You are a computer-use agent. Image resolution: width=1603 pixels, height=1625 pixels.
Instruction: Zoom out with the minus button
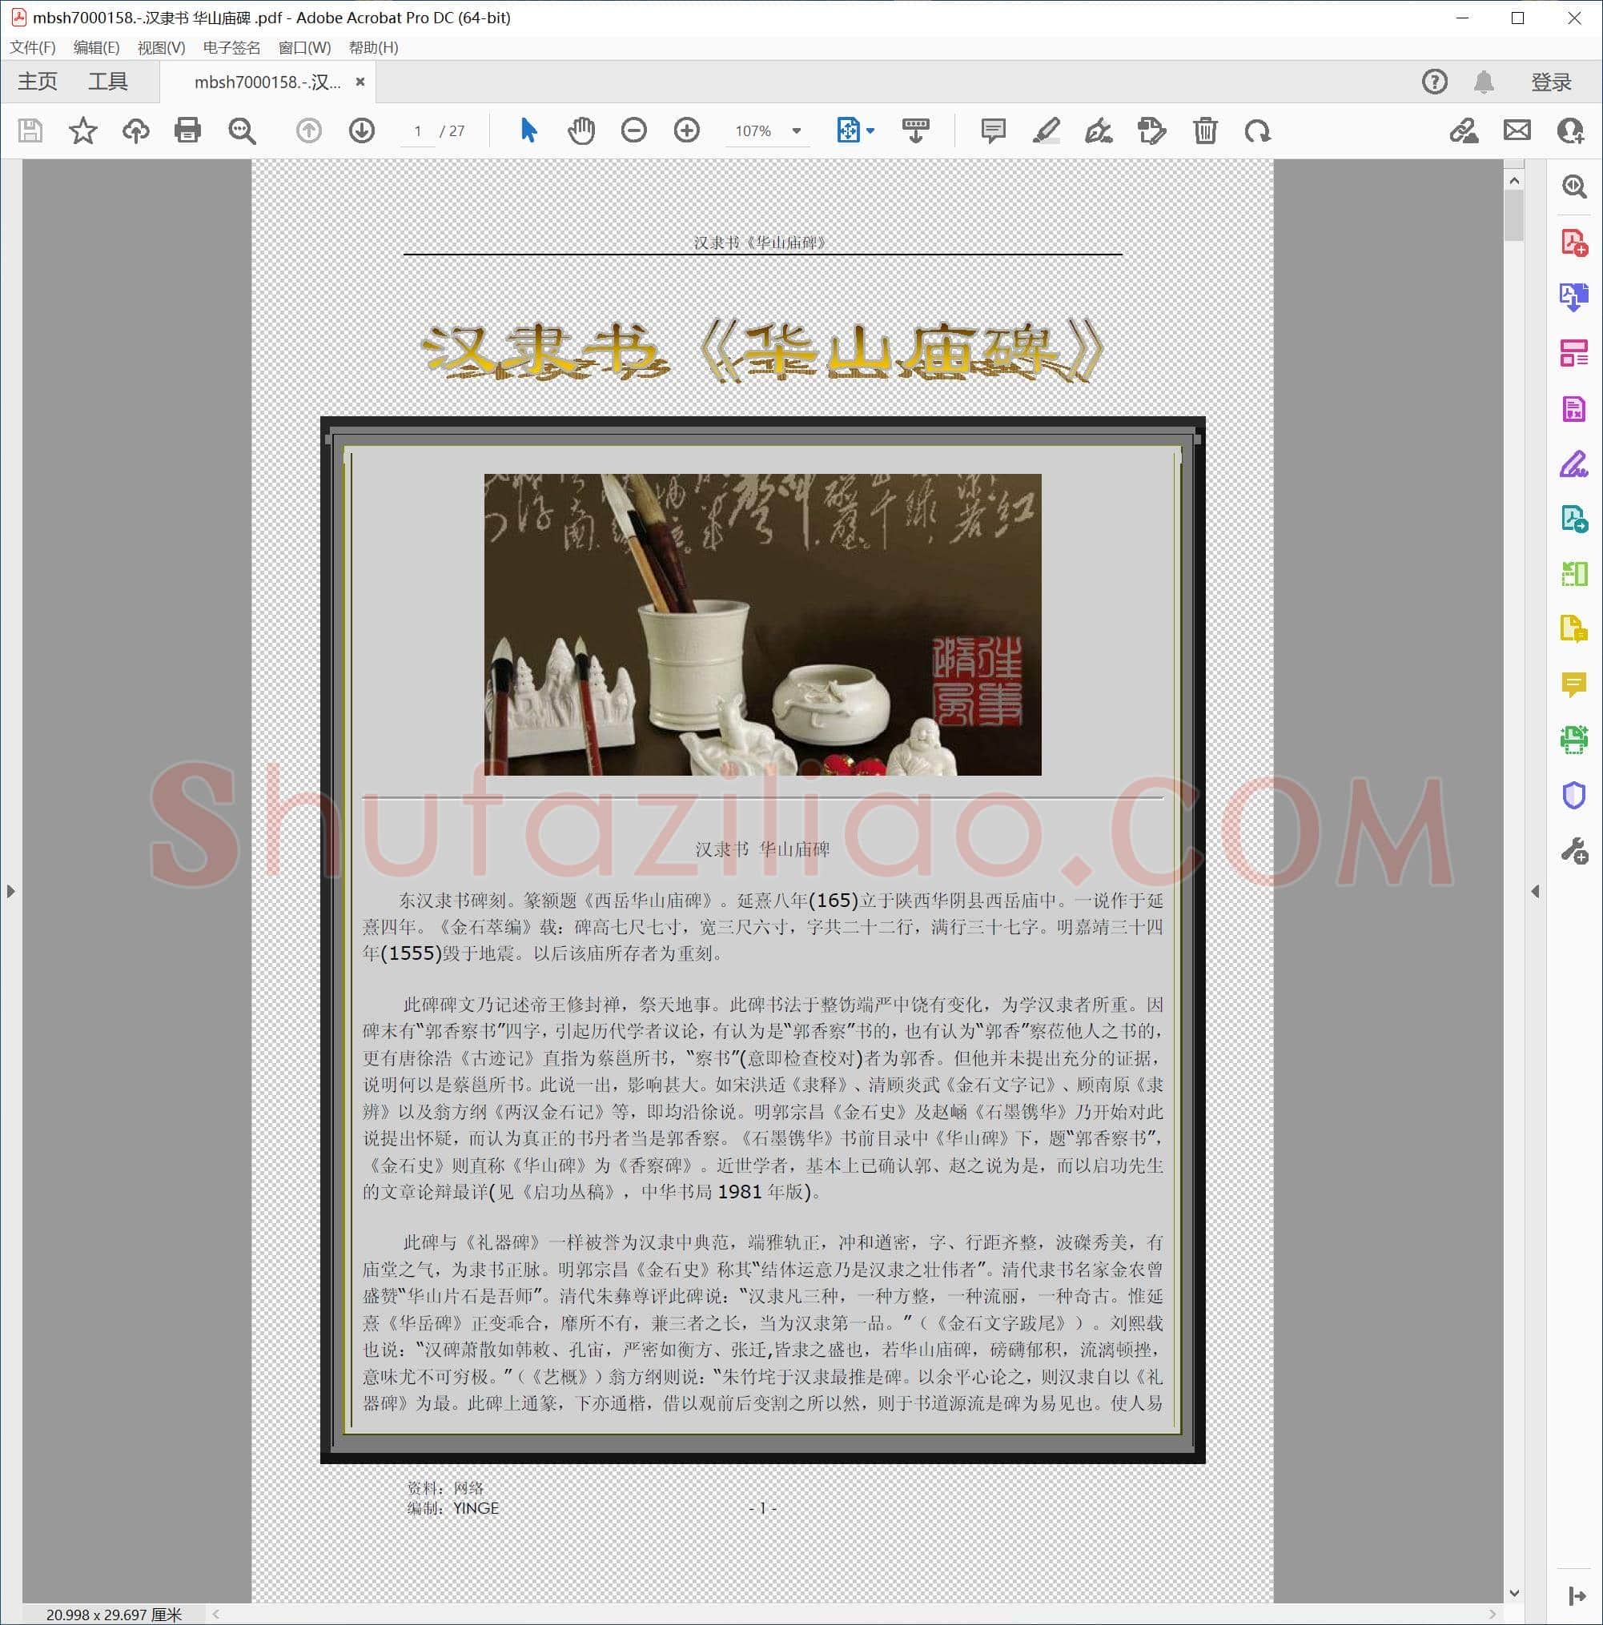pos(633,130)
